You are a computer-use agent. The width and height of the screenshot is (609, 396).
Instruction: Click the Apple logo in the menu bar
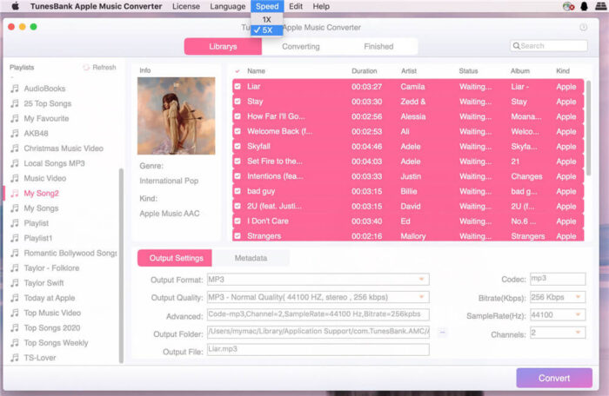point(15,6)
